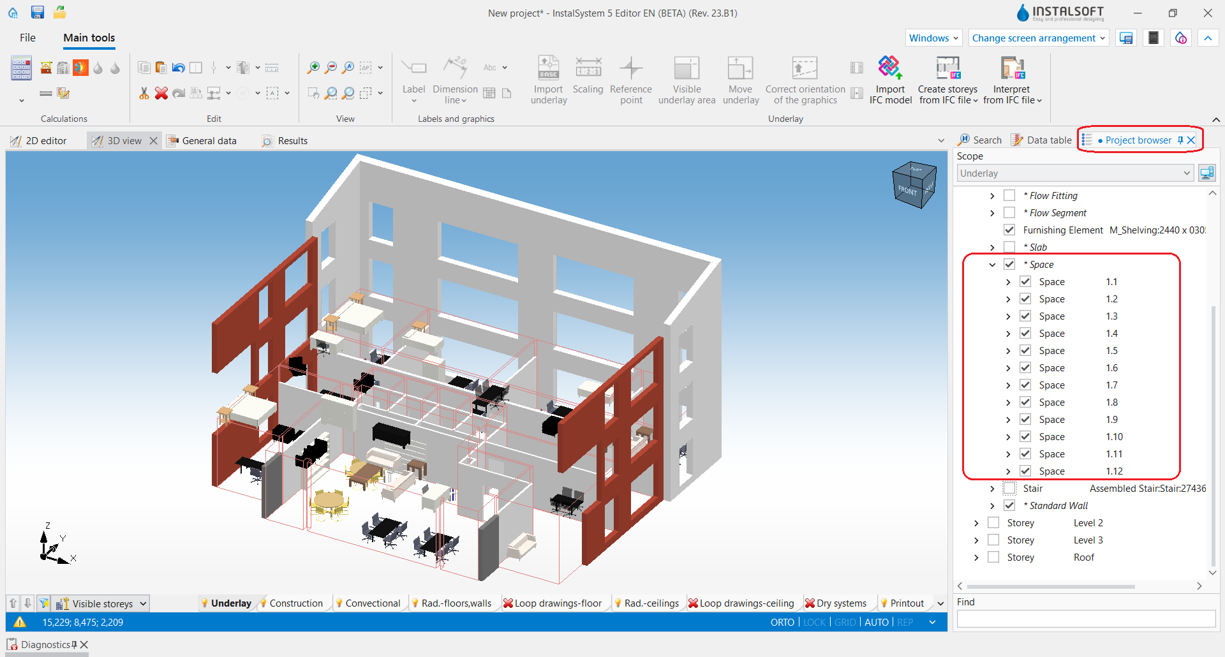Open the Scope Underlay dropdown

pyautogui.click(x=1075, y=173)
